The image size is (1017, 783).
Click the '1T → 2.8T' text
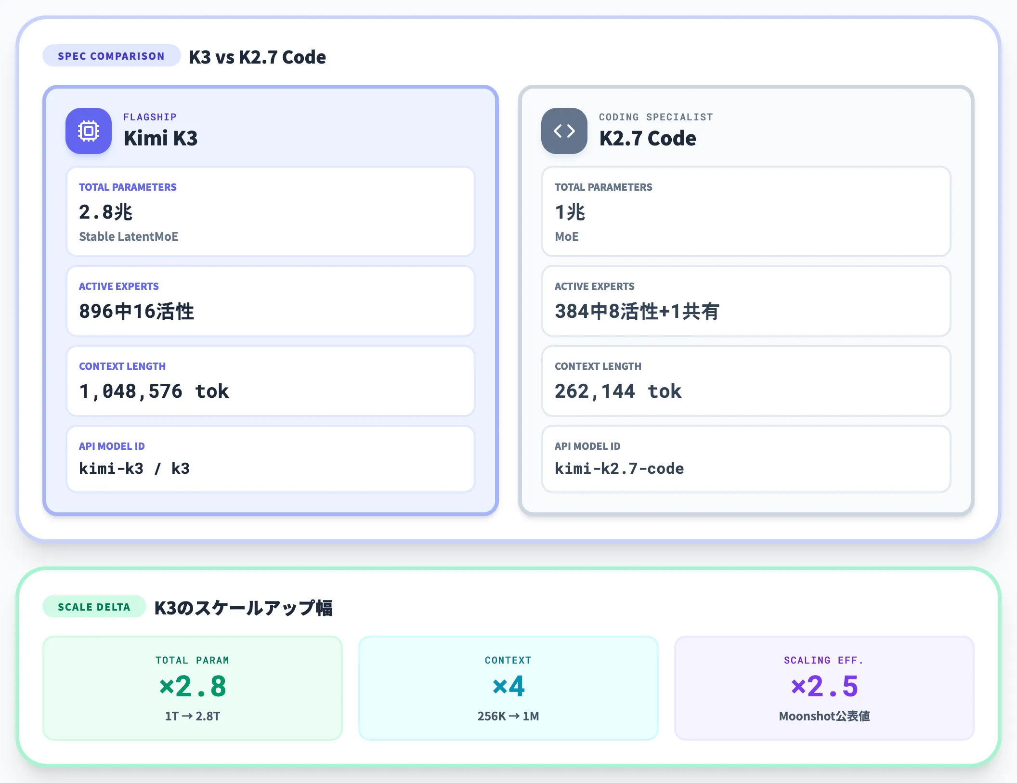[x=193, y=716]
